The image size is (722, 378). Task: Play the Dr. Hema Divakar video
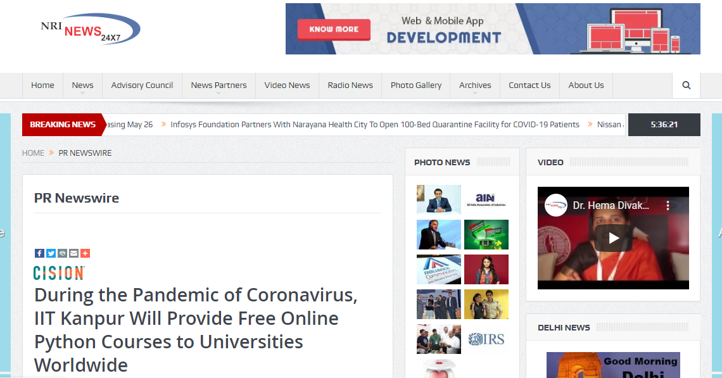[613, 238]
